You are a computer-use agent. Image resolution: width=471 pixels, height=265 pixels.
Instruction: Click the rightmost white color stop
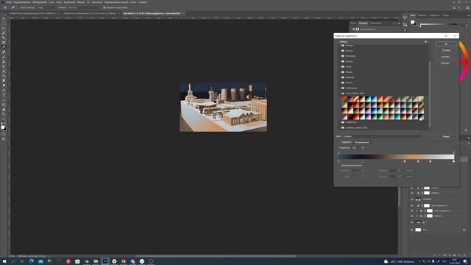453,161
